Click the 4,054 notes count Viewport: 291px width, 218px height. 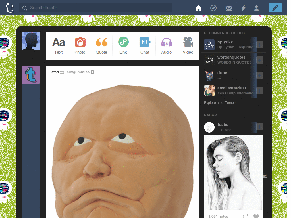coord(218,216)
